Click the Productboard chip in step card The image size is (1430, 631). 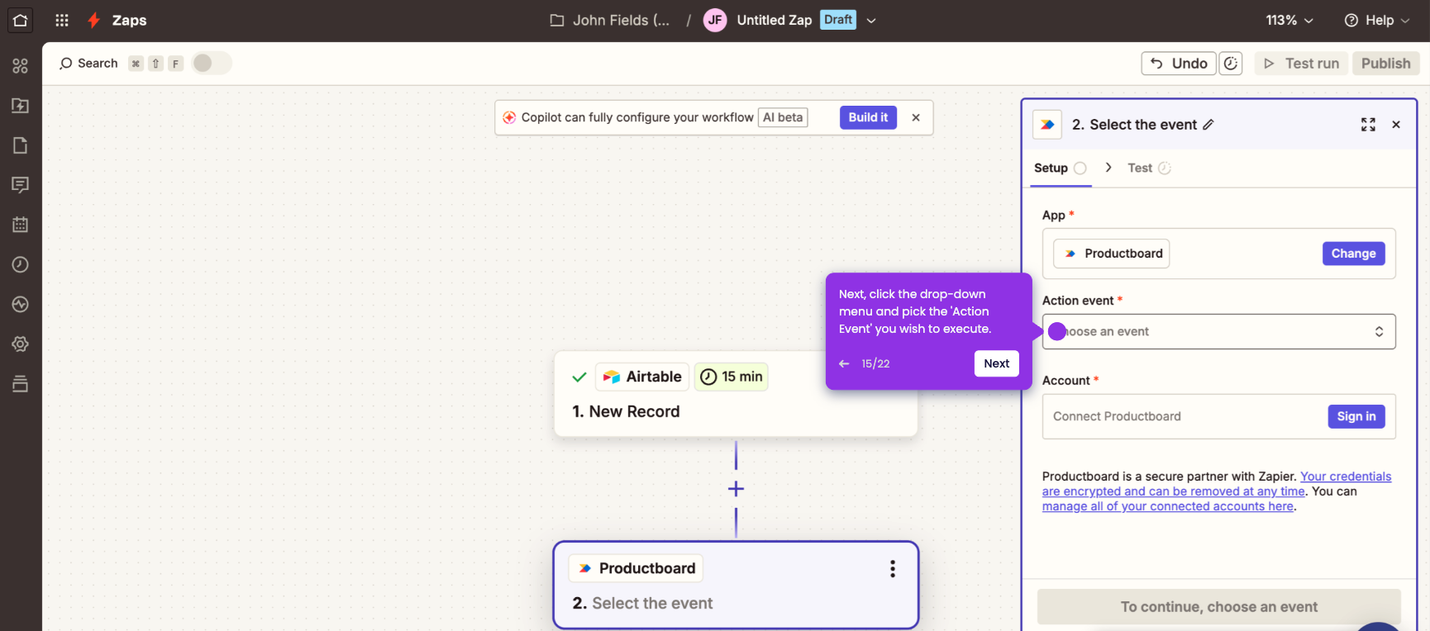click(636, 568)
